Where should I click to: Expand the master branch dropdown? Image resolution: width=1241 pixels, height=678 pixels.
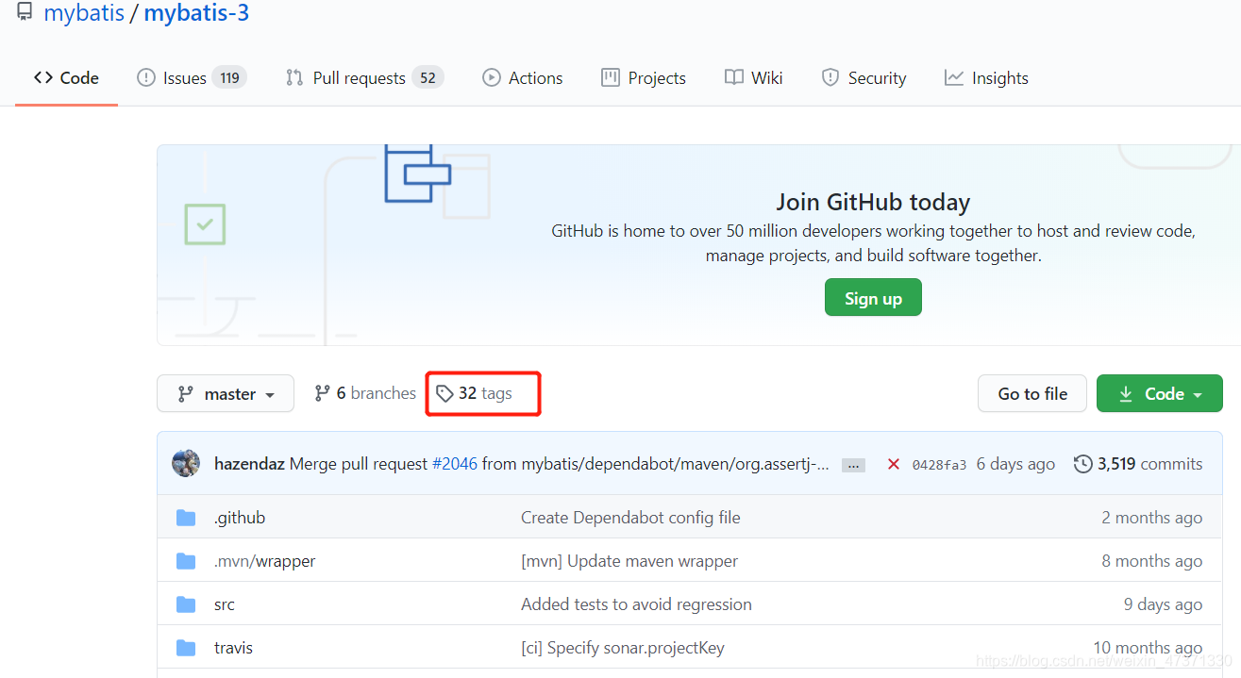coord(226,393)
